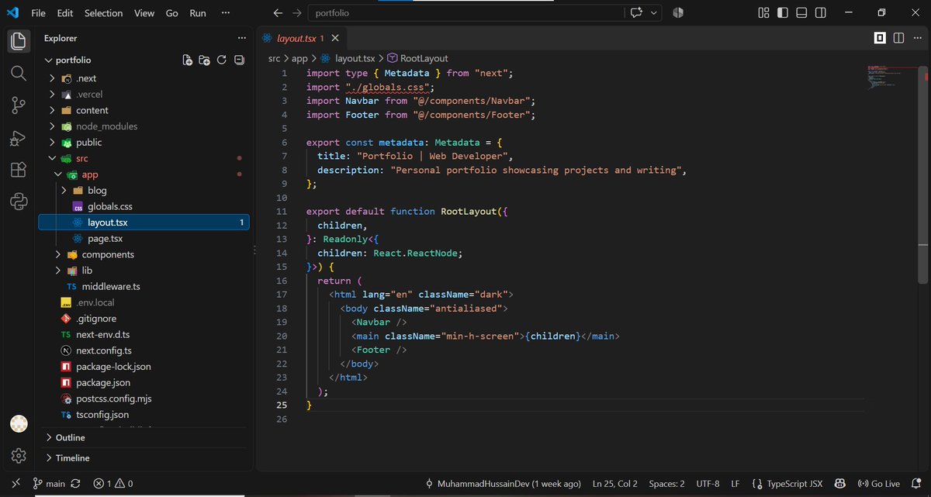Open the Edit menu

(65, 13)
